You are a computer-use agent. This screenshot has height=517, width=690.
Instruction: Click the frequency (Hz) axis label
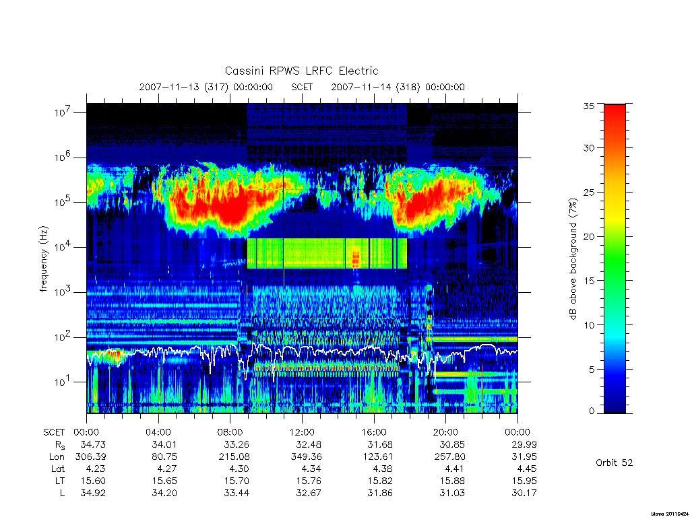pyautogui.click(x=43, y=259)
